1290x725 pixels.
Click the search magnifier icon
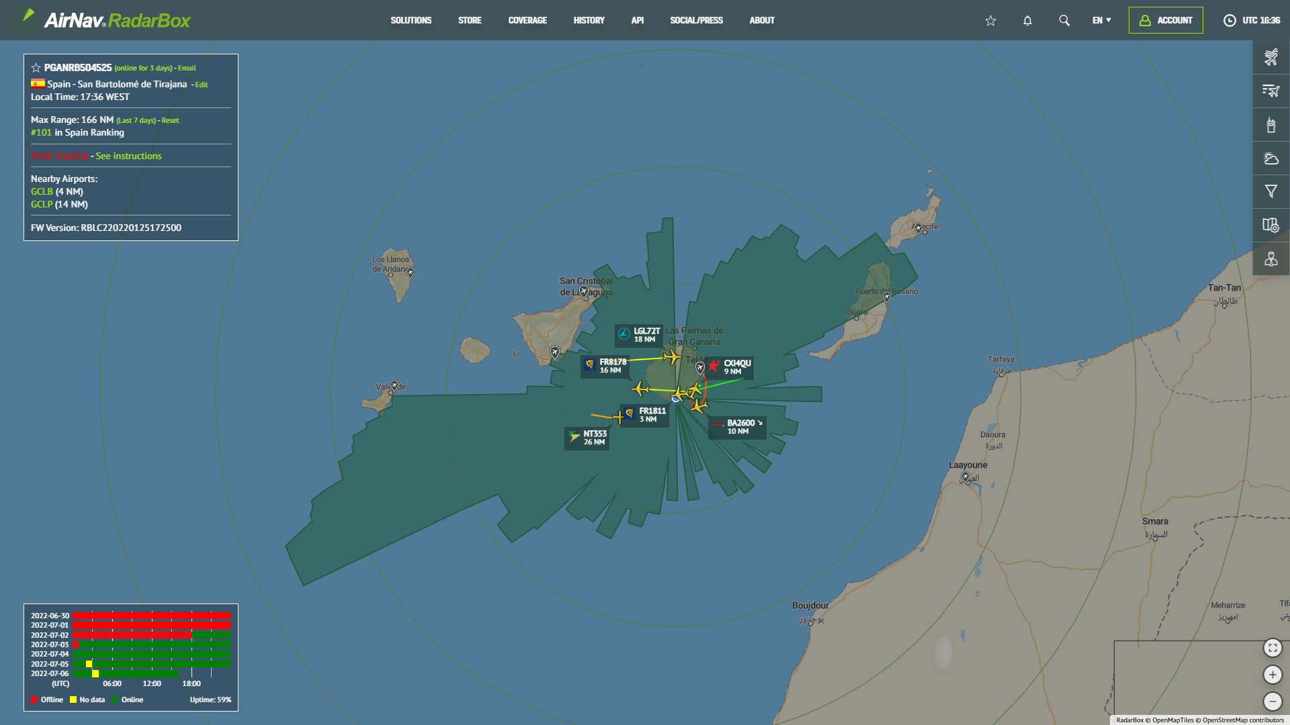coord(1064,21)
